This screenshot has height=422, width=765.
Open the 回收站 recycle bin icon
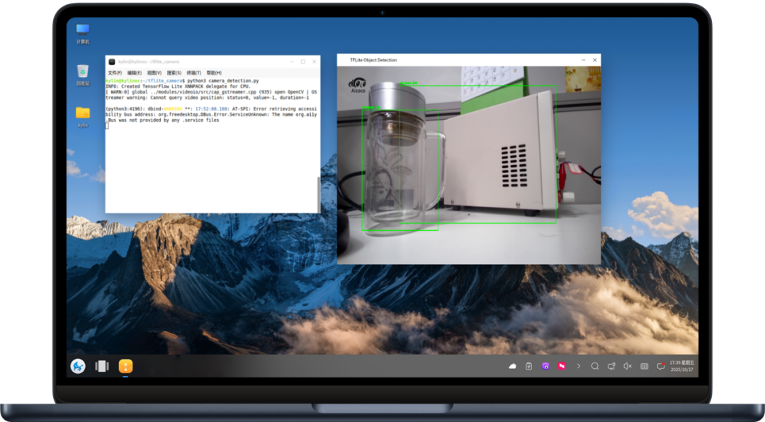click(83, 74)
